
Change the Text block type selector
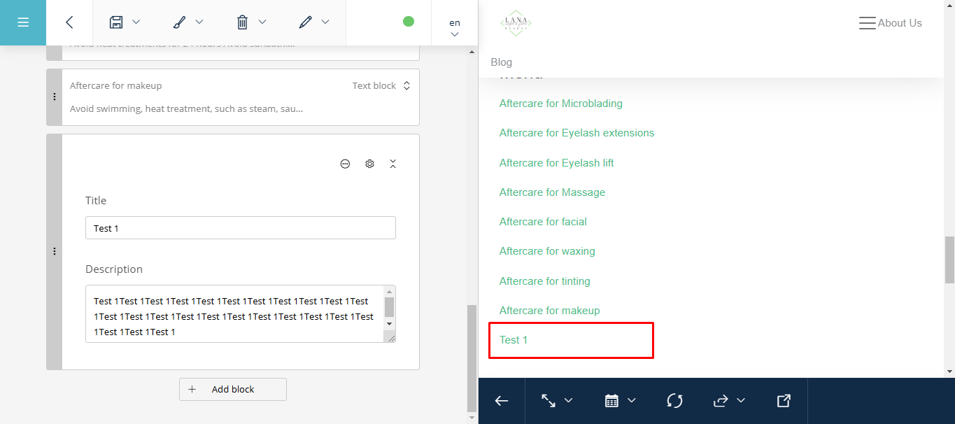[381, 86]
